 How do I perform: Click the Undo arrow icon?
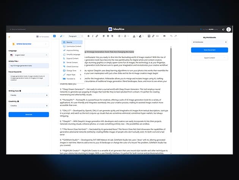tap(171, 36)
